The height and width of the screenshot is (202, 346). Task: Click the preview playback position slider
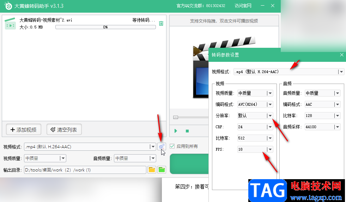[191, 117]
